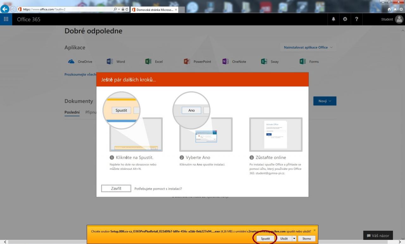Launch the Excel app
The width and height of the screenshot is (405, 244).
pyautogui.click(x=154, y=61)
